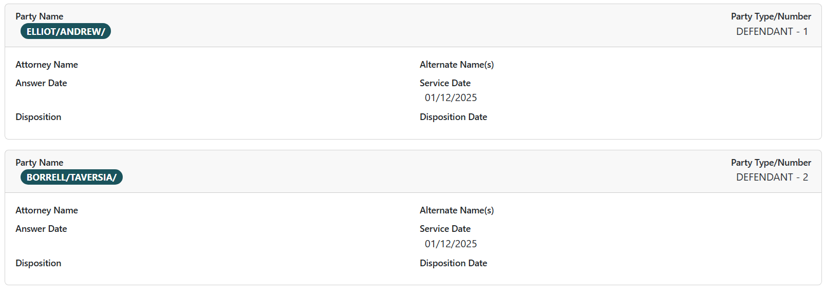Click the Answer Date label for defendant 2

click(x=41, y=229)
